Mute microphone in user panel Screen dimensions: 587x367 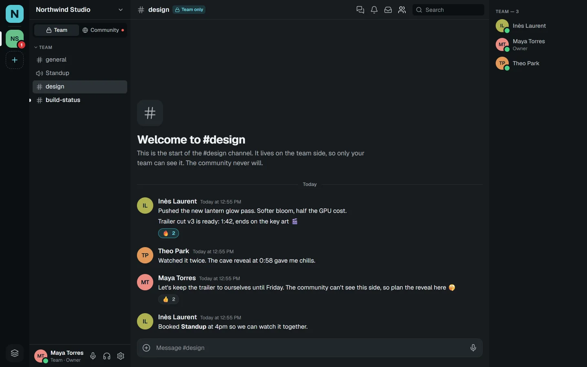(93, 356)
